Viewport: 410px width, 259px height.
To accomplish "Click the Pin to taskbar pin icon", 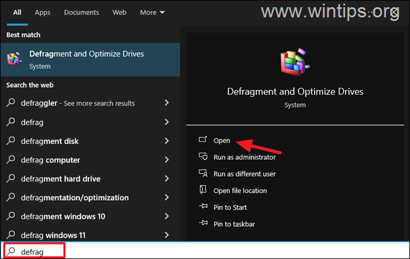I will pyautogui.click(x=203, y=224).
